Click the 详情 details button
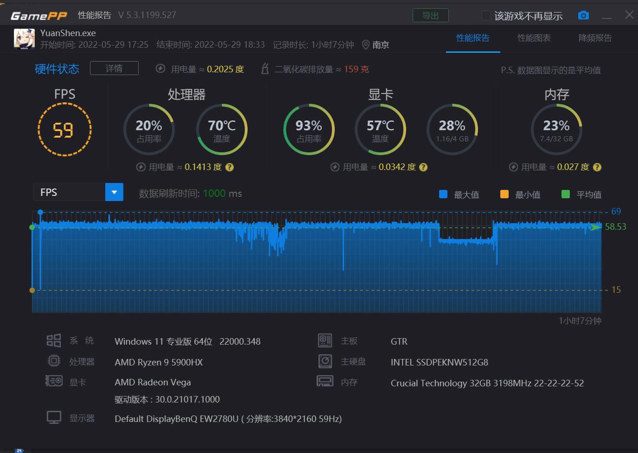 click(114, 68)
